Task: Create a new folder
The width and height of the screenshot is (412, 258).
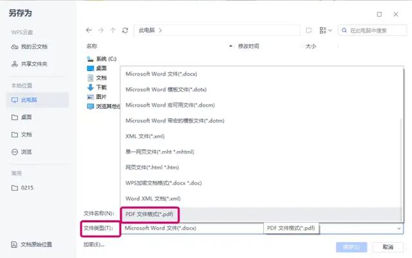Action: (309, 30)
